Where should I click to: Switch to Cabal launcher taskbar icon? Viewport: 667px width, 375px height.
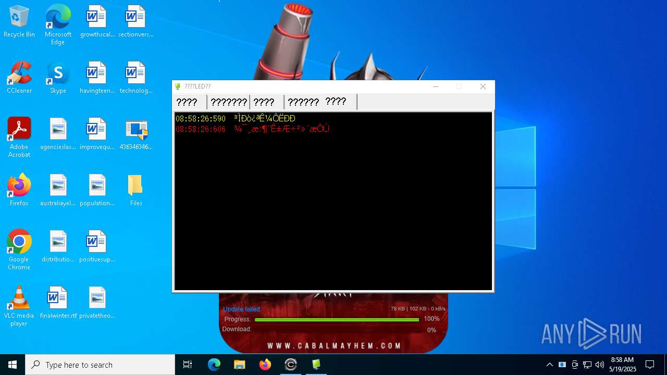pyautogui.click(x=291, y=365)
